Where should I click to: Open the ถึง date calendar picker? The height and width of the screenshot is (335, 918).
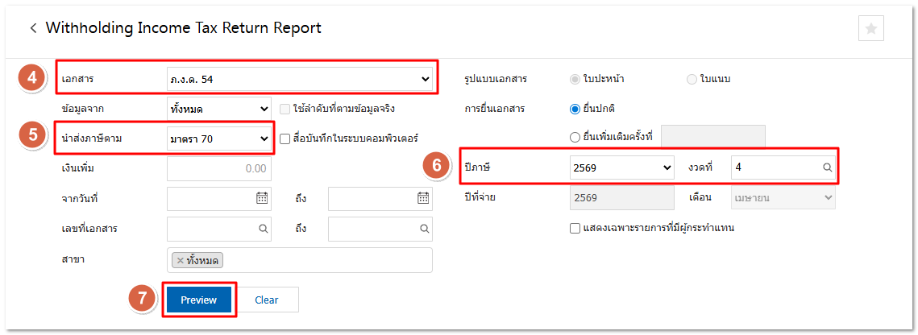click(423, 198)
